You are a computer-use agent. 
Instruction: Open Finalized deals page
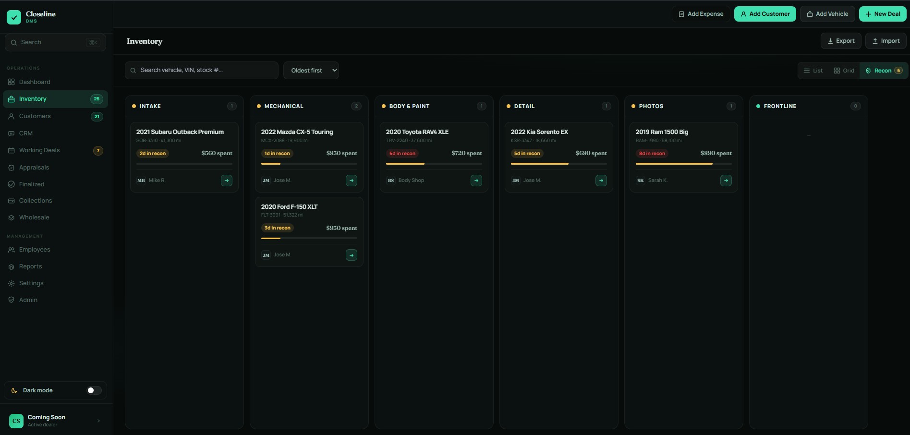[55, 184]
